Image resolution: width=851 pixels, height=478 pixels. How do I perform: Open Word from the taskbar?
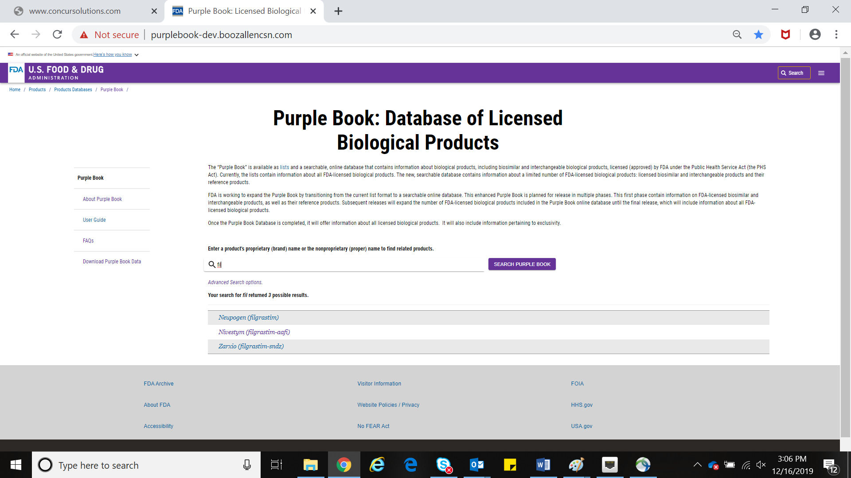(543, 465)
